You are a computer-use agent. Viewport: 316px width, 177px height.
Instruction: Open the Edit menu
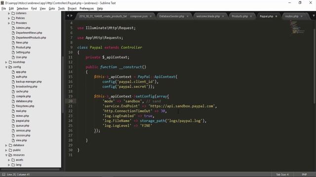click(x=11, y=8)
